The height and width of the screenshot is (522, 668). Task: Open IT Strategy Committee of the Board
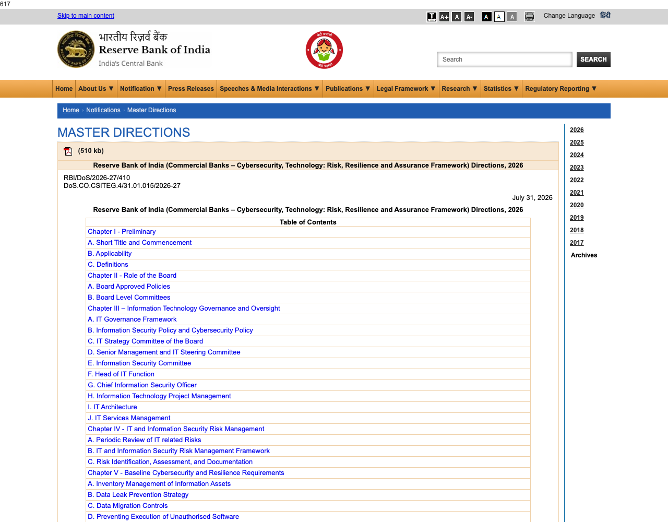point(145,341)
